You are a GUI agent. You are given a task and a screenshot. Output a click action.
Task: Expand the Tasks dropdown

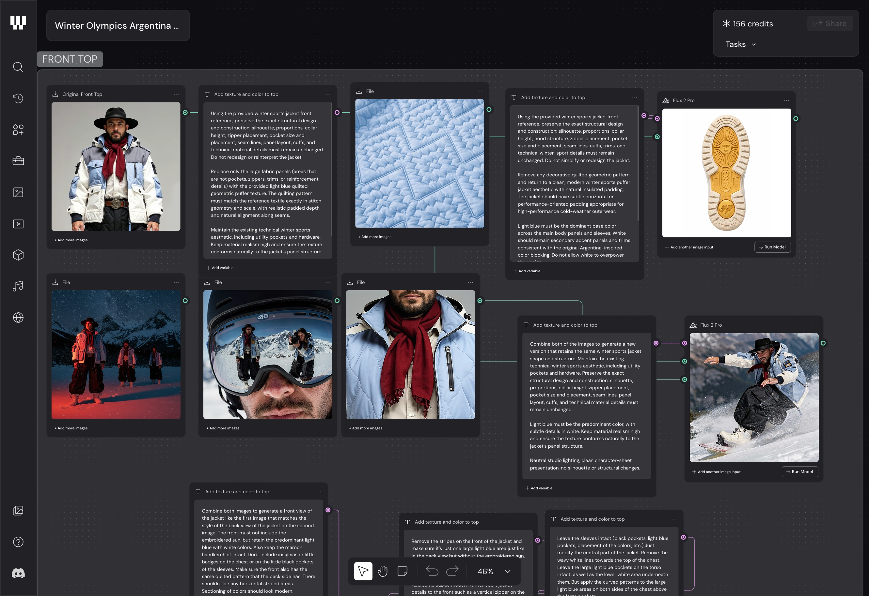pos(741,44)
